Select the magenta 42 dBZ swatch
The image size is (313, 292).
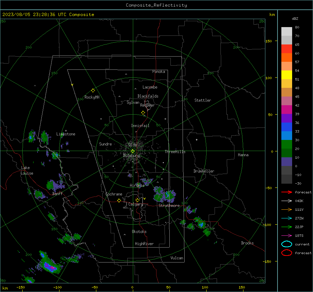[x=287, y=109]
